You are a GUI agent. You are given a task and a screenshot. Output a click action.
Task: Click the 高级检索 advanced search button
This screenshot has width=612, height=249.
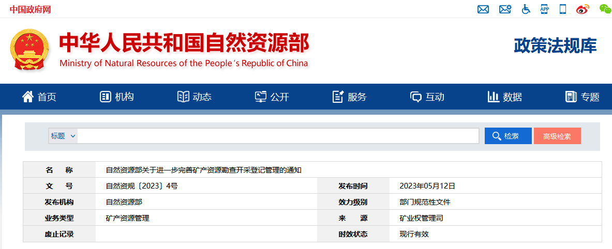557,136
